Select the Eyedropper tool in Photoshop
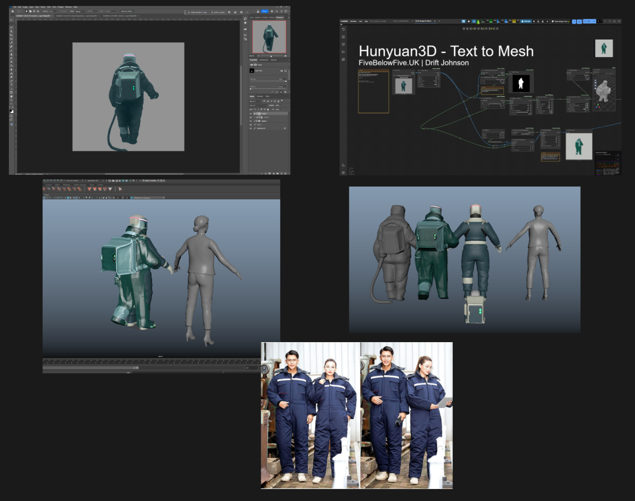 pyautogui.click(x=12, y=43)
